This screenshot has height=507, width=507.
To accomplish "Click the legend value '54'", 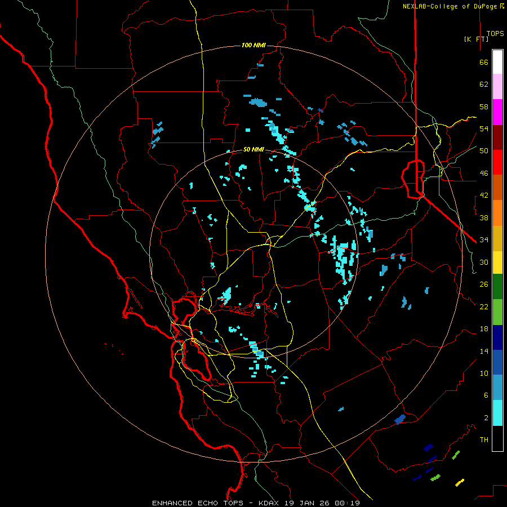I will tap(484, 128).
